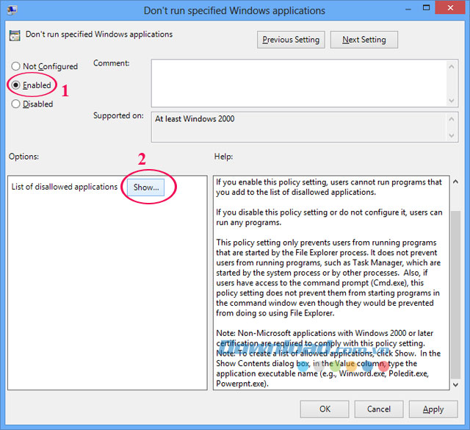470x430 pixels.
Task: Click the Comment box scroll down arrow
Action: pyautogui.click(x=452, y=101)
